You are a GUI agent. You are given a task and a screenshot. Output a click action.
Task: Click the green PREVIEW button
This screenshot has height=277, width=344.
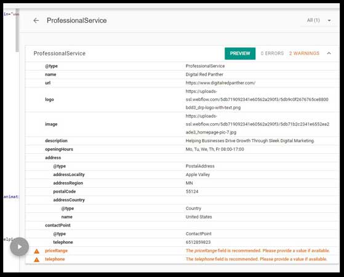(240, 54)
